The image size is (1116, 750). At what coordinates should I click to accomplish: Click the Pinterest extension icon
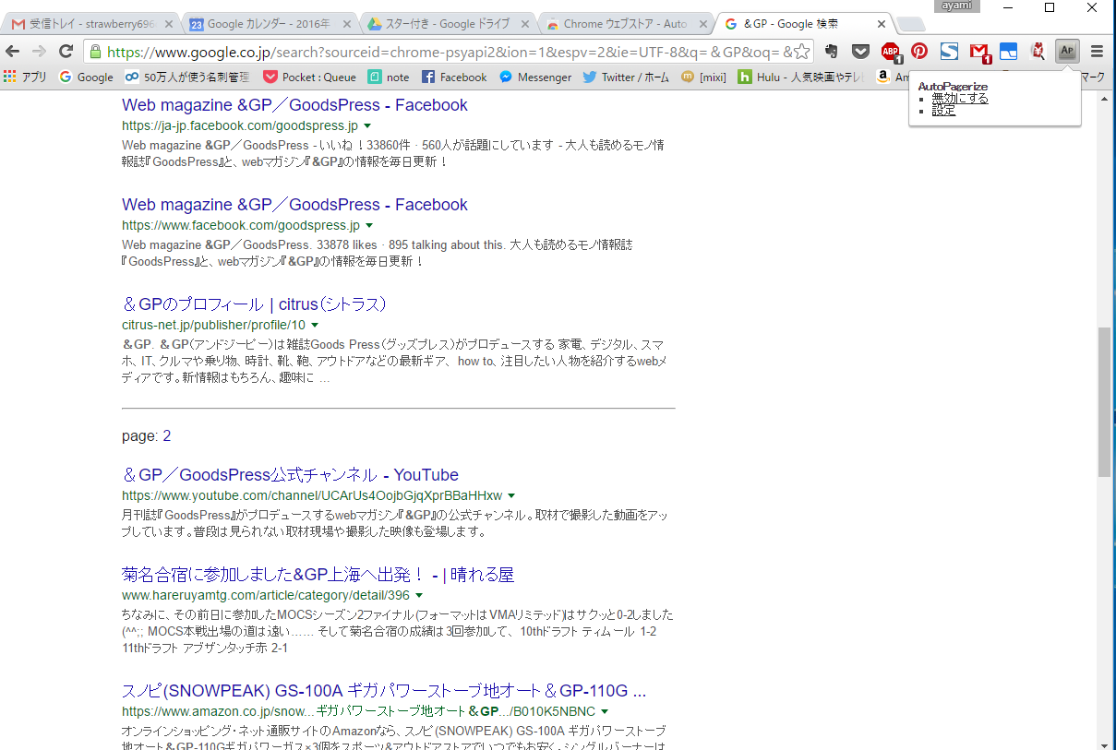[919, 52]
